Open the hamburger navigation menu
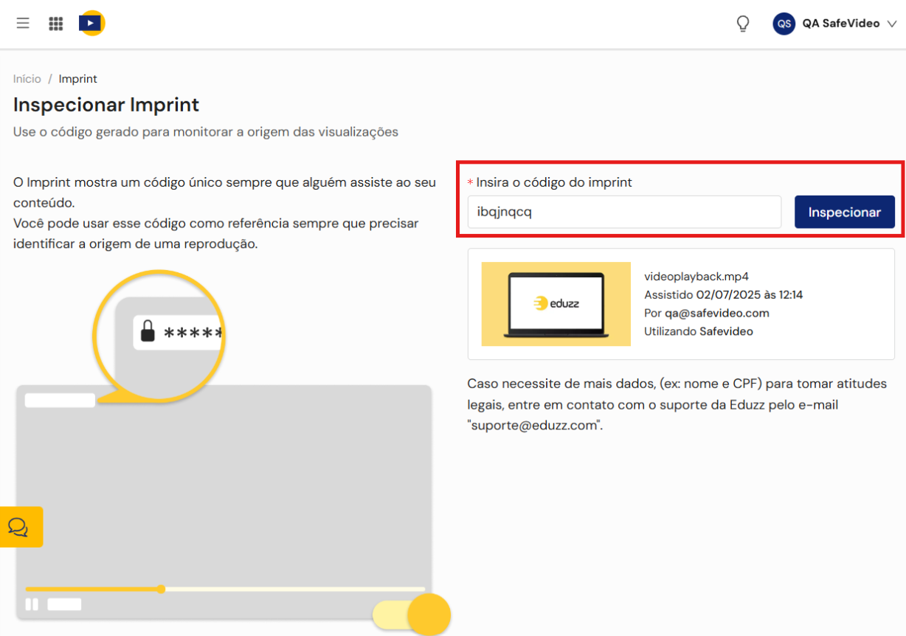Viewport: 906px width, 636px height. pos(23,23)
